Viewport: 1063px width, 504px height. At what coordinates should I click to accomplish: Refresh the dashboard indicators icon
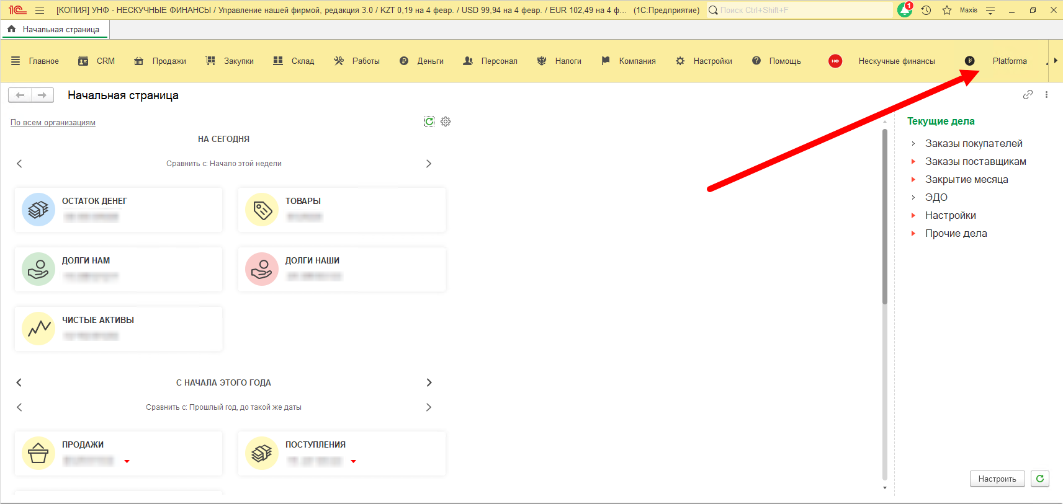pyautogui.click(x=429, y=122)
